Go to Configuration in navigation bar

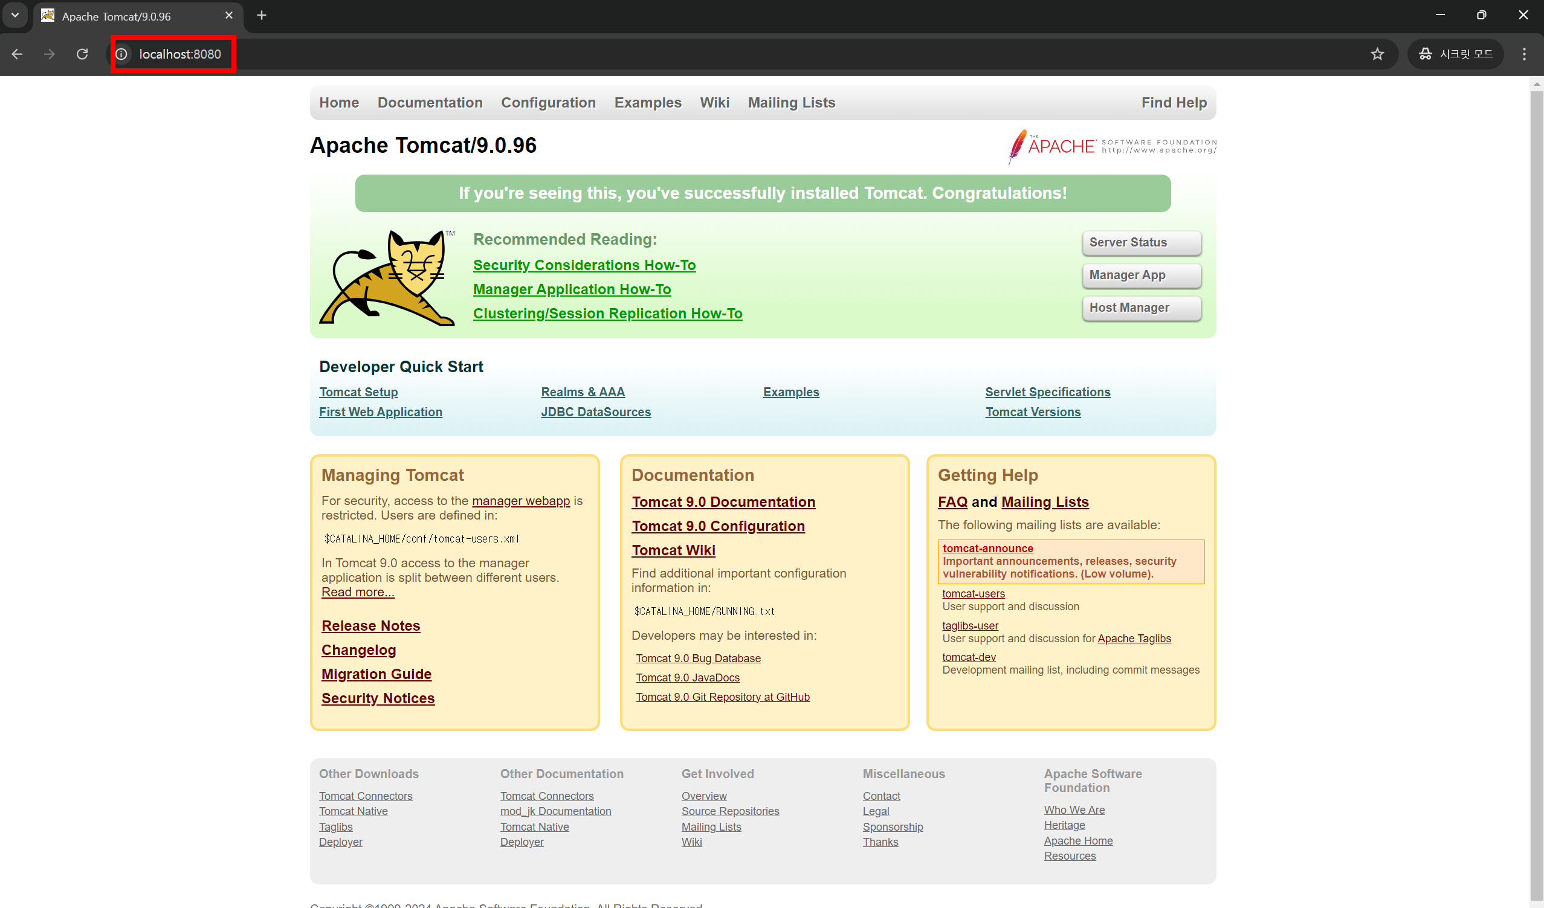pyautogui.click(x=548, y=103)
